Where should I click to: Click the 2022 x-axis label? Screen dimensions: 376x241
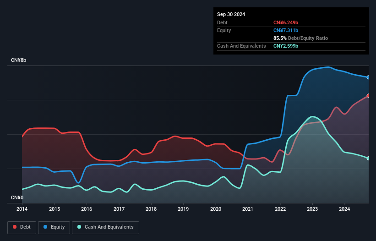280,209
